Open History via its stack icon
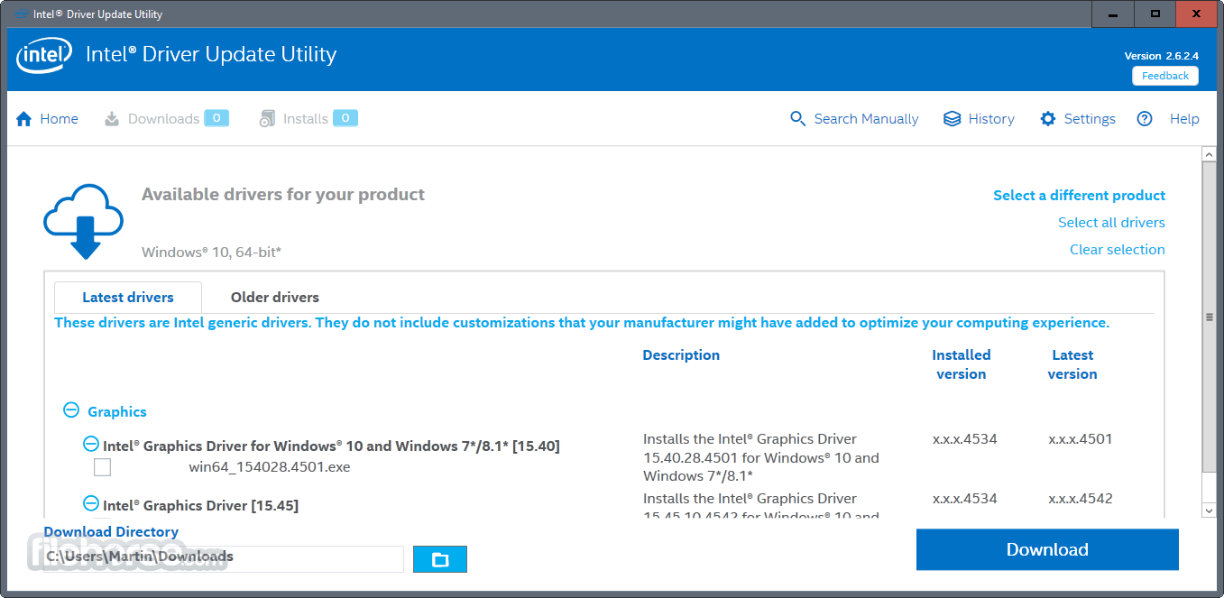Viewport: 1224px width, 598px height. (952, 119)
